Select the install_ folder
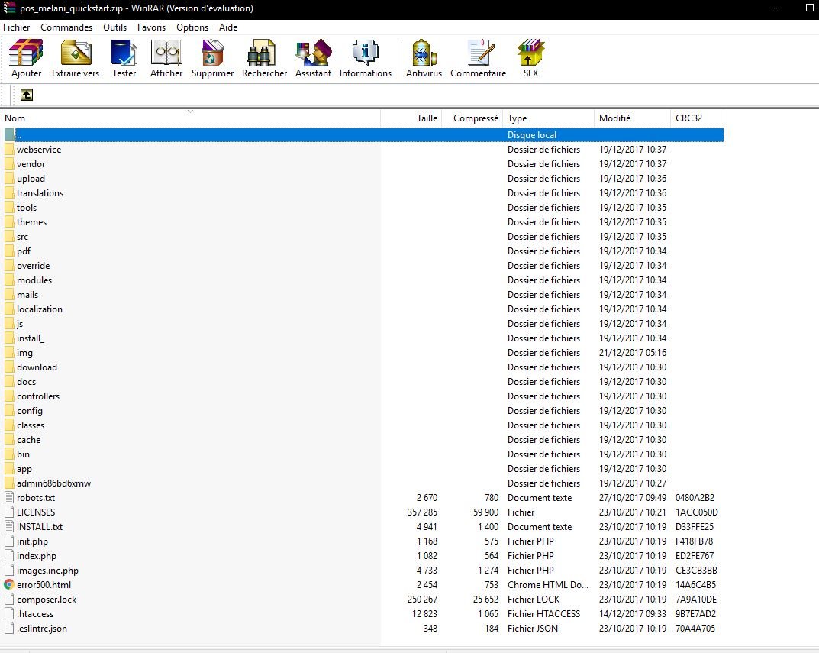This screenshot has width=819, height=653. 31,338
